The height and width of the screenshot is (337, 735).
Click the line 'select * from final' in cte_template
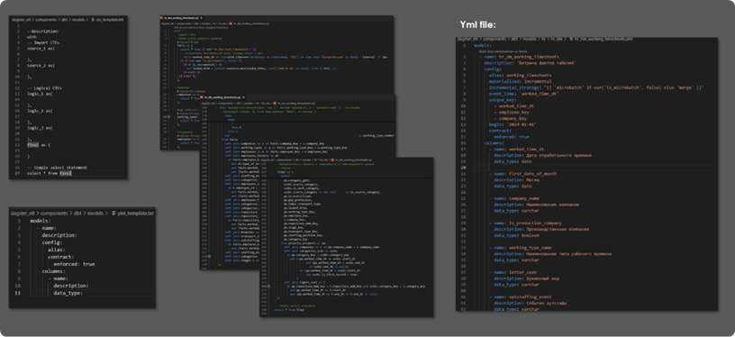pos(50,173)
